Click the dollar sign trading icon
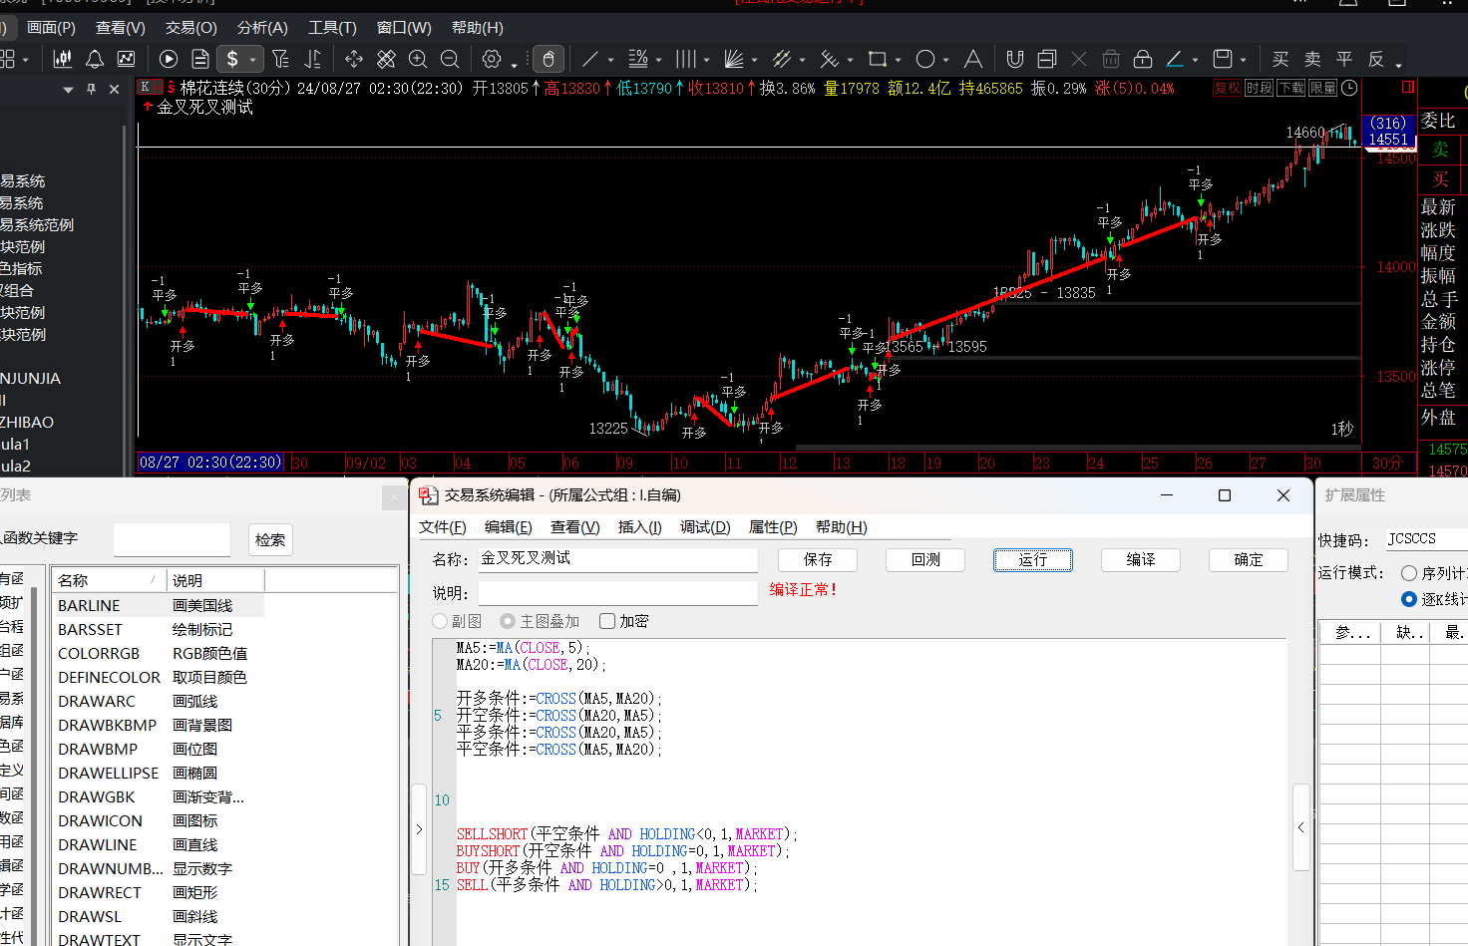 click(232, 59)
